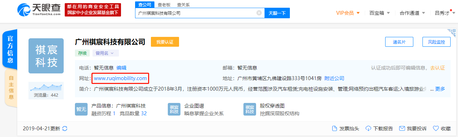Switch to the 查关系 search tab
The image size is (458, 137).
[x=183, y=5]
